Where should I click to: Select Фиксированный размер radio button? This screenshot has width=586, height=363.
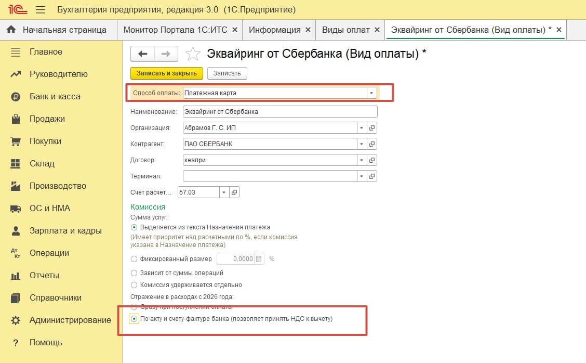(134, 259)
